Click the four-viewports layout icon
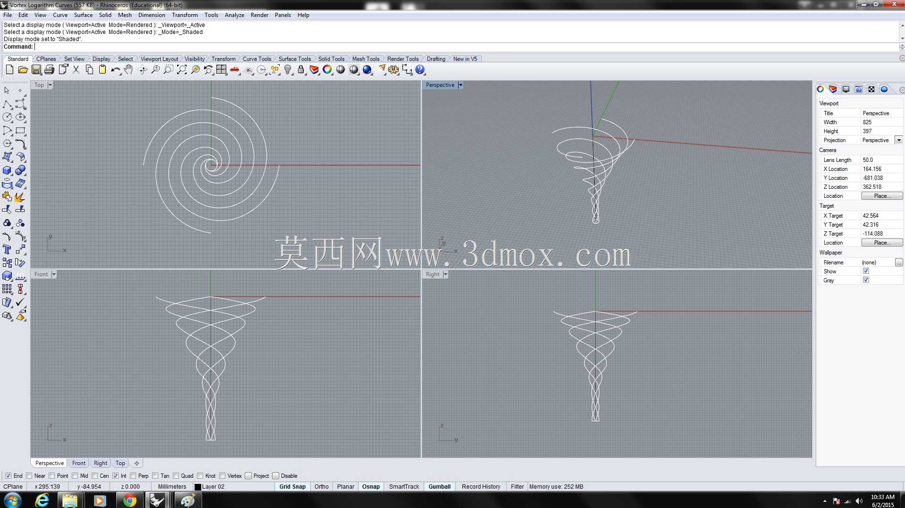Viewport: 905px width, 508px height. click(x=222, y=70)
